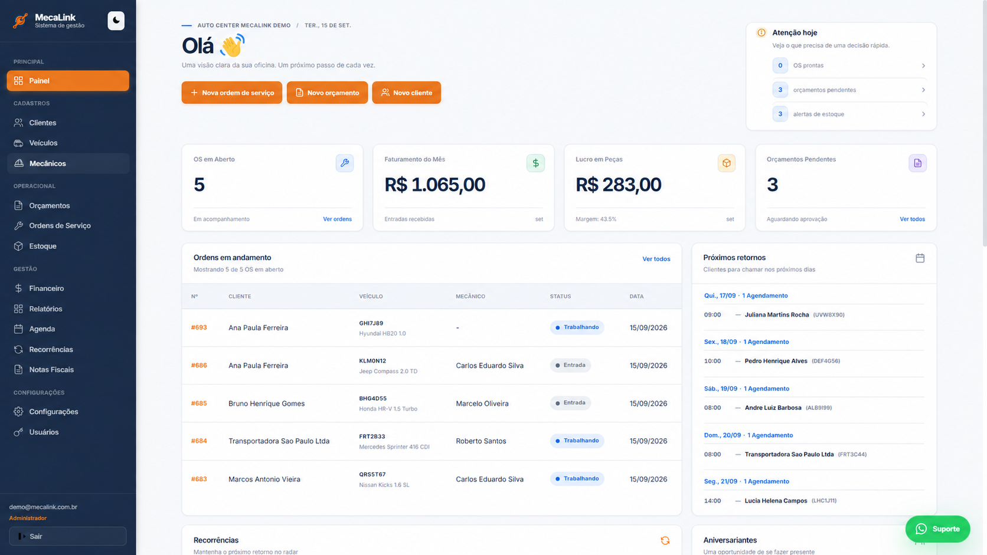Follow Ver todos in Orçamentos Pendentes card

[912, 219]
